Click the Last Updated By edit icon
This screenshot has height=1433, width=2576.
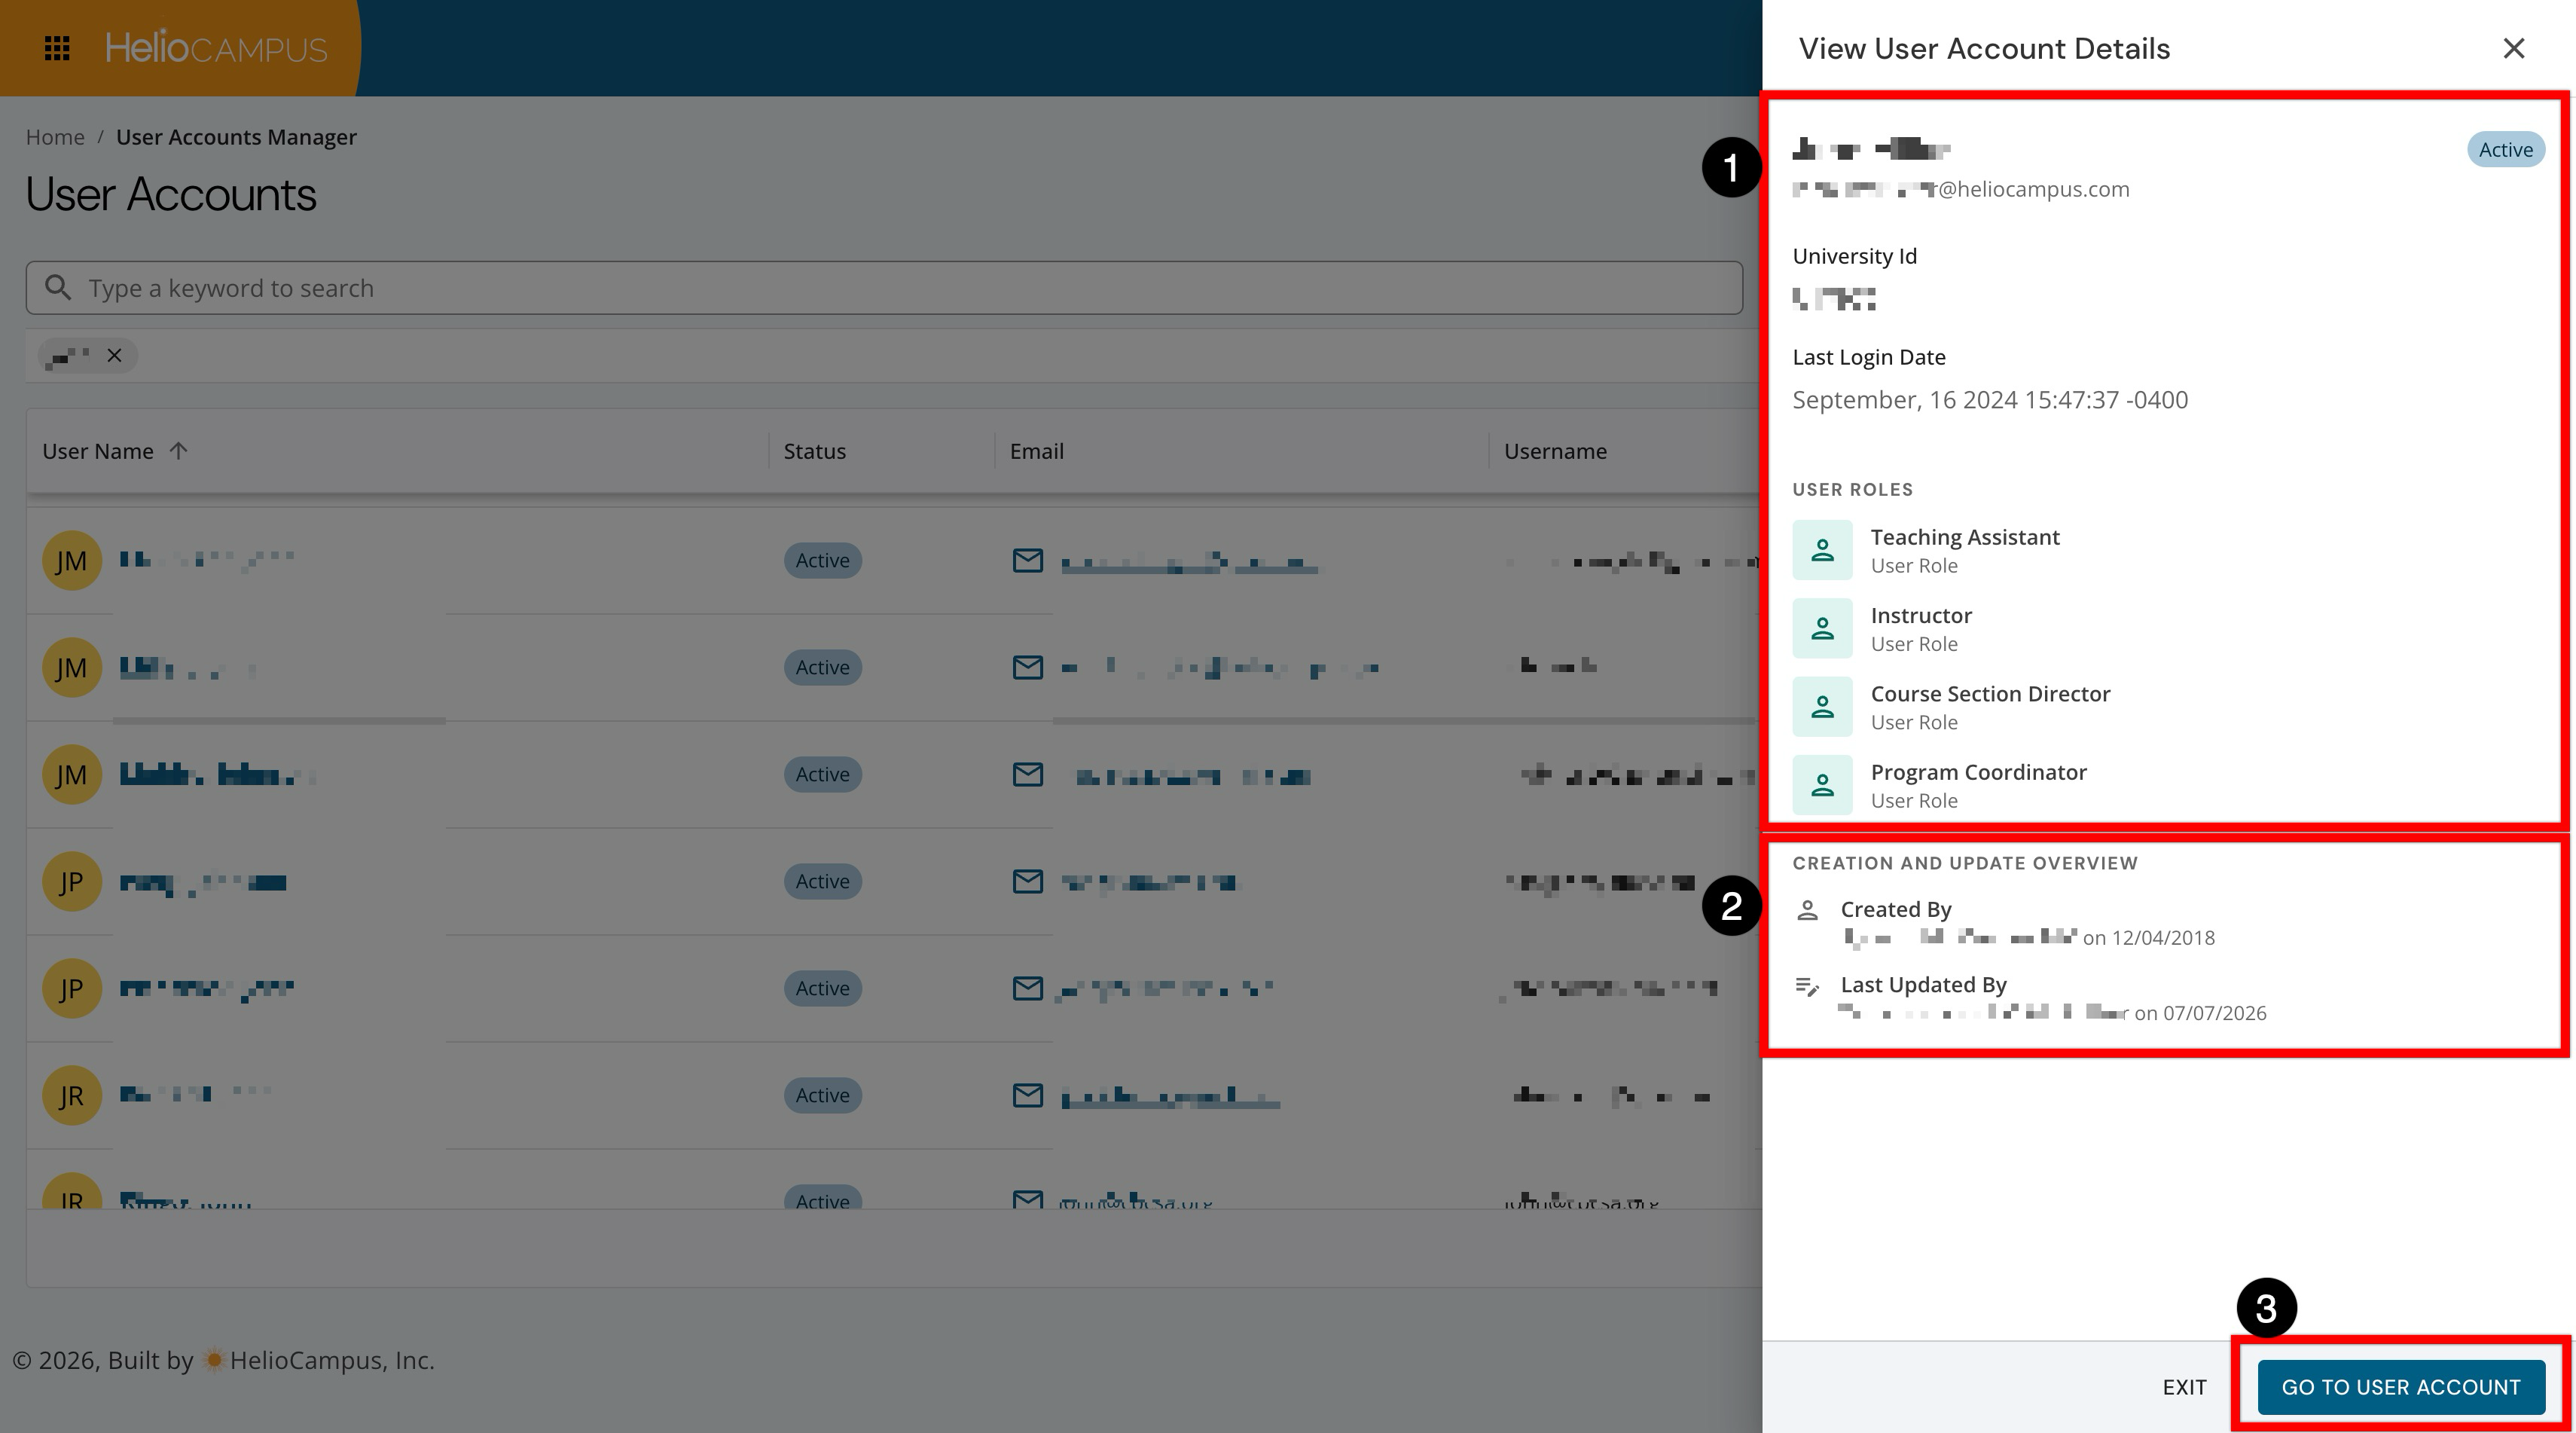click(1807, 986)
